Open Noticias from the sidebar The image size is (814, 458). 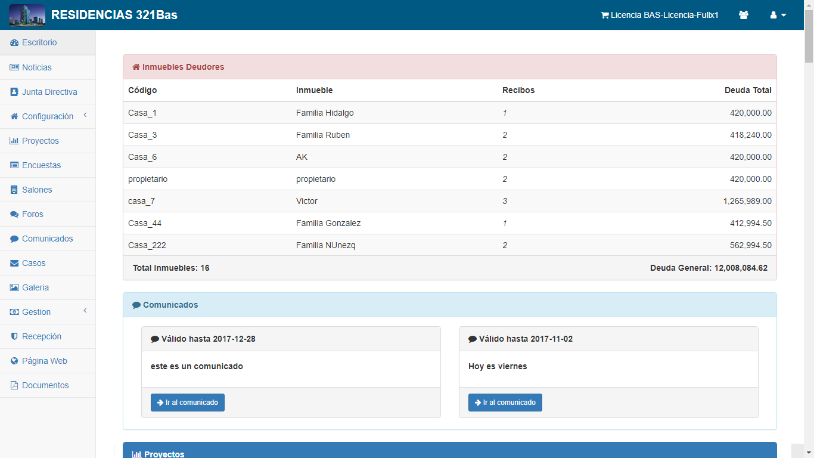click(x=36, y=67)
